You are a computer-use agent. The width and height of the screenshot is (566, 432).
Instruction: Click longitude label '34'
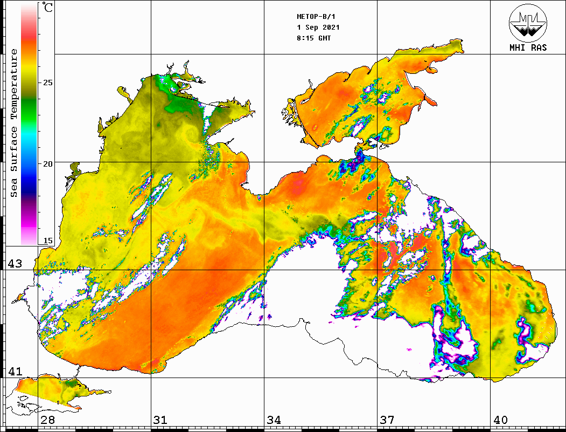click(274, 420)
